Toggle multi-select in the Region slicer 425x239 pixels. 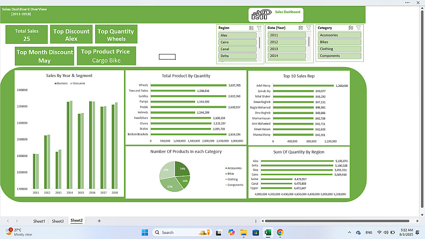coord(251,28)
